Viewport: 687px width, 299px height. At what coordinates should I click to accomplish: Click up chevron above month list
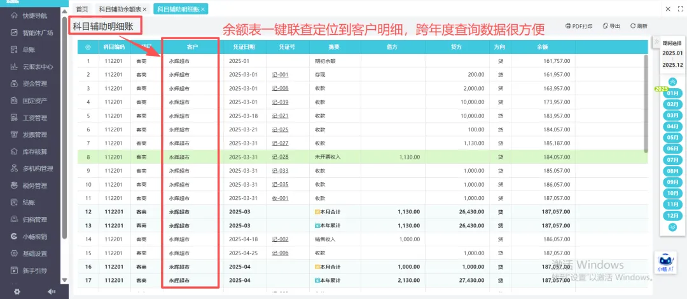[672, 82]
